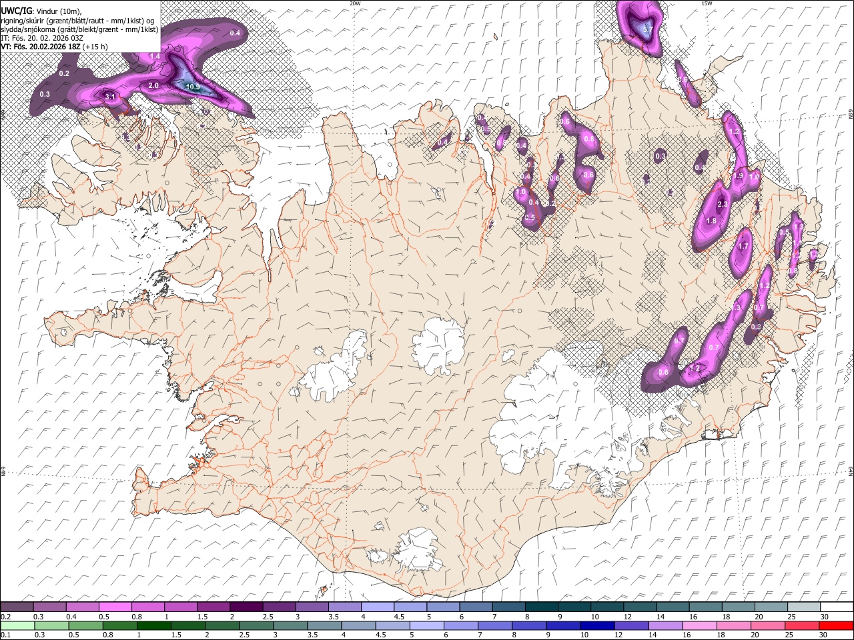Select the darkest purple 2 swatch, upper legend
Screen dimensions: 854x640
tap(246, 607)
